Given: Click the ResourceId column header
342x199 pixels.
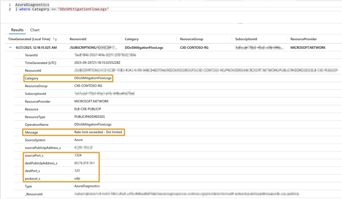Looking at the screenshot, I should (78, 39).
